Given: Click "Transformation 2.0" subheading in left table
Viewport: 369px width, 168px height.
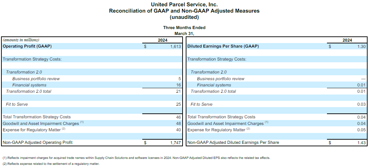Looking at the screenshot, I should point(24,72).
